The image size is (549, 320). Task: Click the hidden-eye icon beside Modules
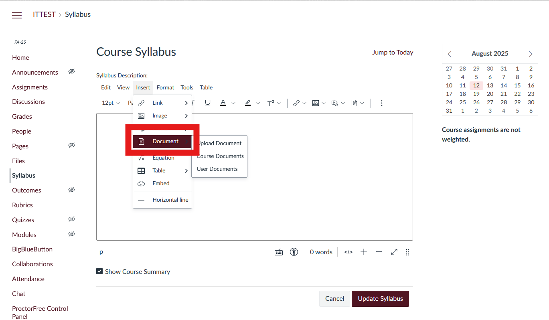coord(71,234)
